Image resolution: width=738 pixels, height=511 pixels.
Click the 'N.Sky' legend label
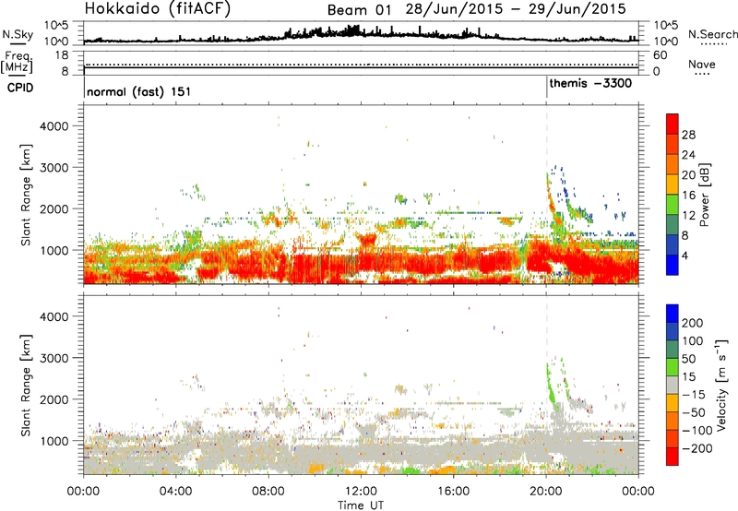(18, 34)
